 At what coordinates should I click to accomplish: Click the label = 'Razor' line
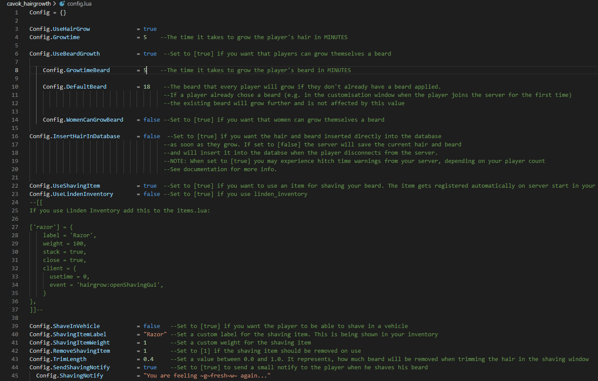70,235
